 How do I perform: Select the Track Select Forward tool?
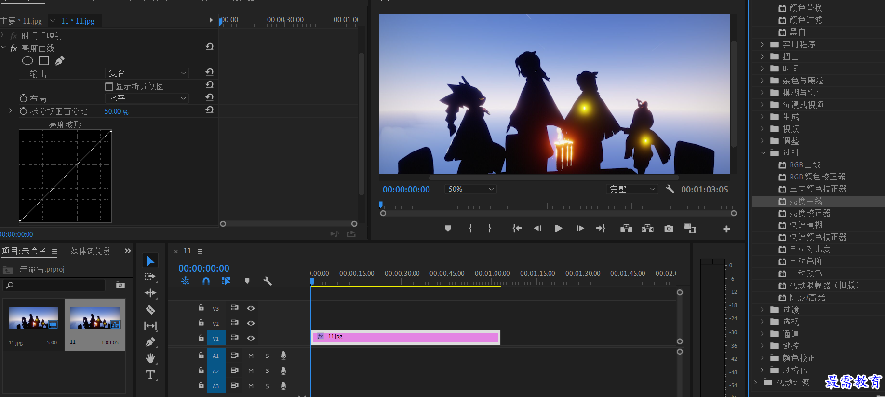click(x=150, y=277)
